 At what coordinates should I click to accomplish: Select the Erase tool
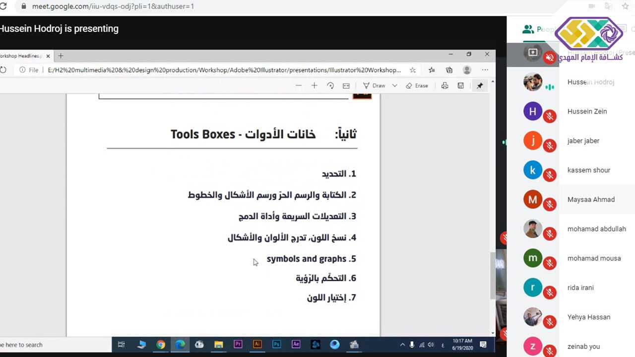[417, 86]
